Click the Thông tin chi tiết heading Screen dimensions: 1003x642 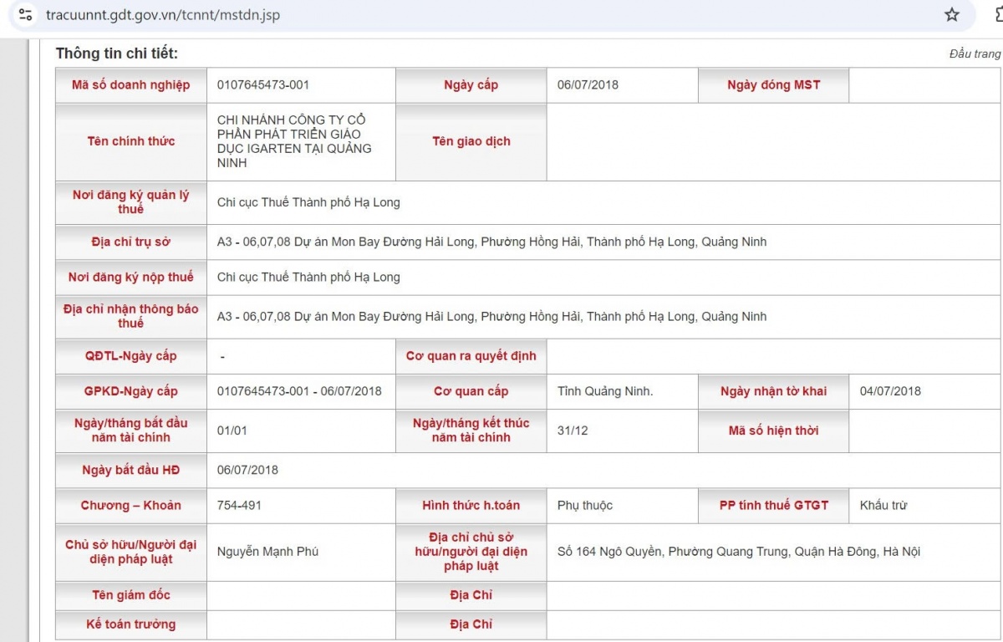117,53
